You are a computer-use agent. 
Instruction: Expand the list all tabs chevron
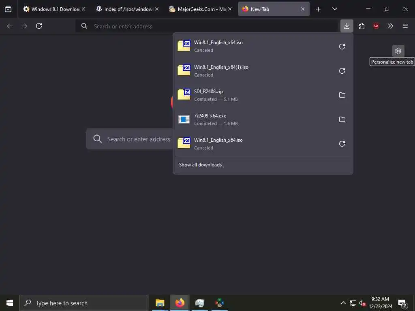(x=334, y=9)
